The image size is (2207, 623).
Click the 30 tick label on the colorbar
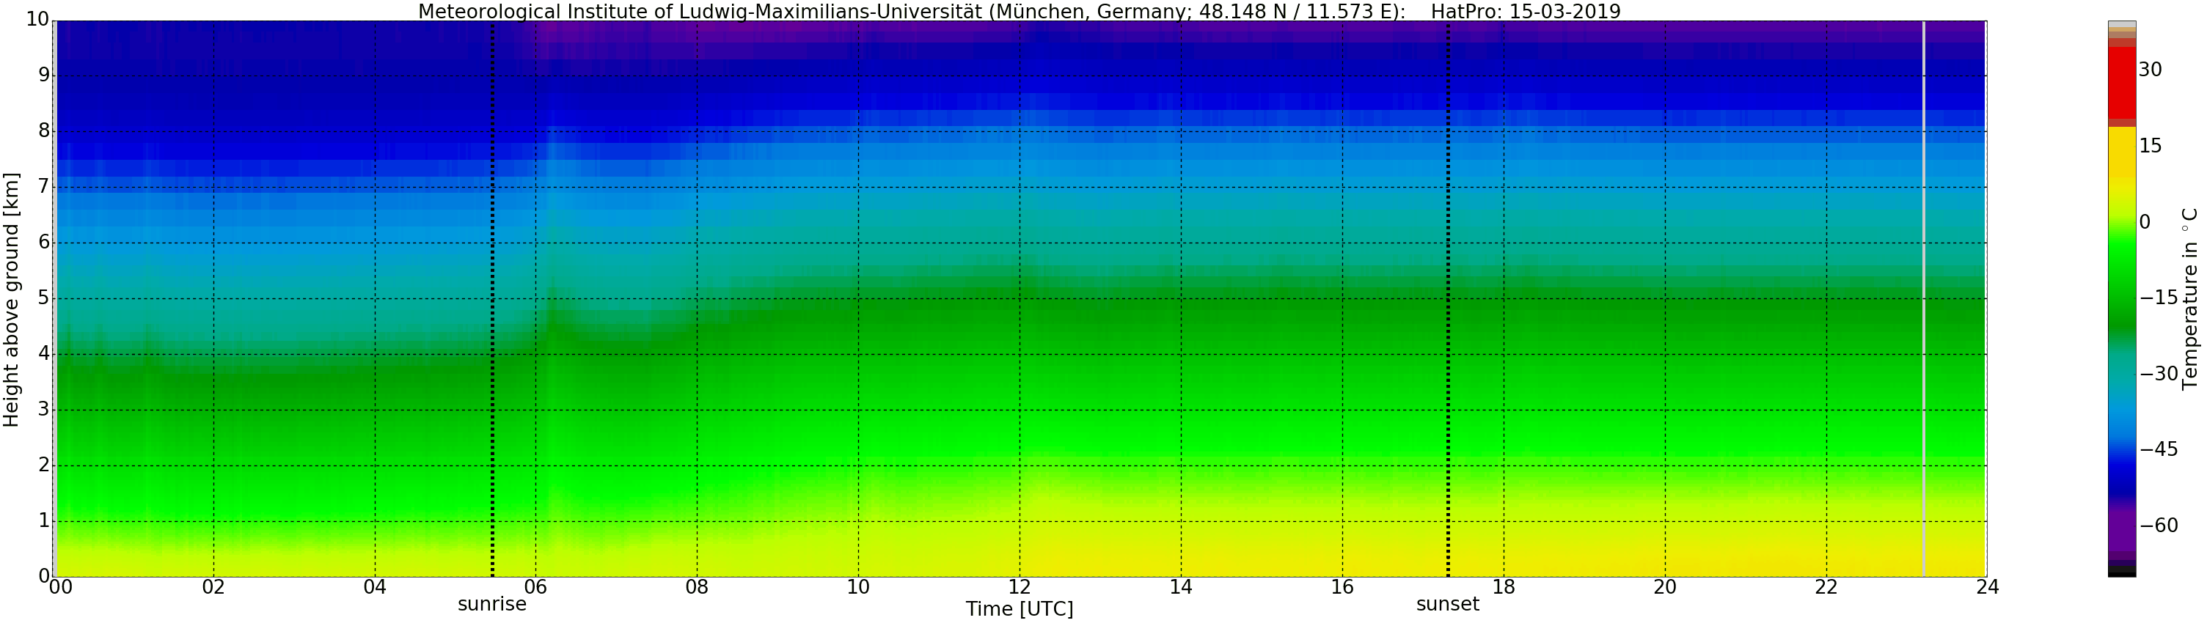2151,70
